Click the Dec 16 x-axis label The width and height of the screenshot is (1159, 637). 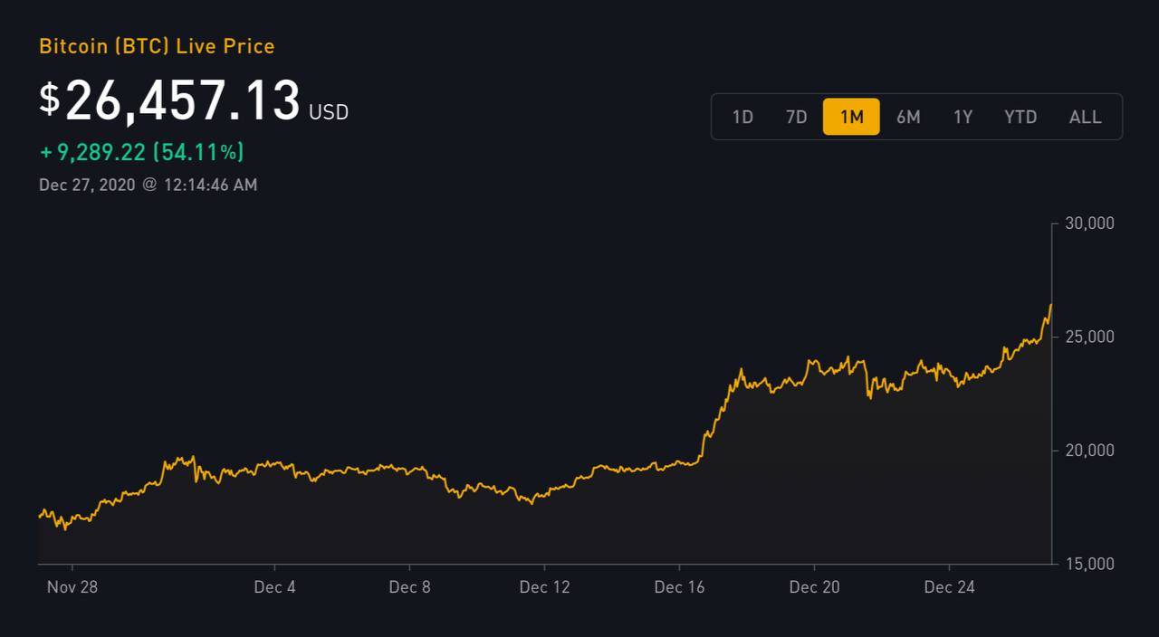click(679, 586)
